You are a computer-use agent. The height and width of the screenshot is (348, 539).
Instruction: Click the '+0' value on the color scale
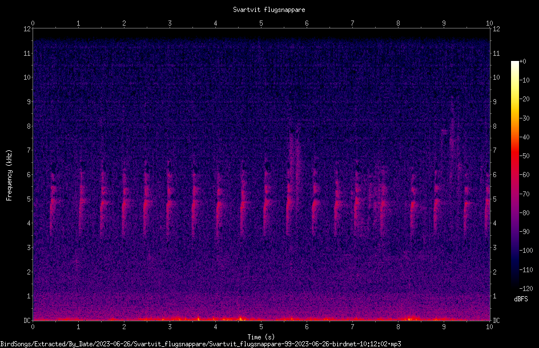pos(522,62)
